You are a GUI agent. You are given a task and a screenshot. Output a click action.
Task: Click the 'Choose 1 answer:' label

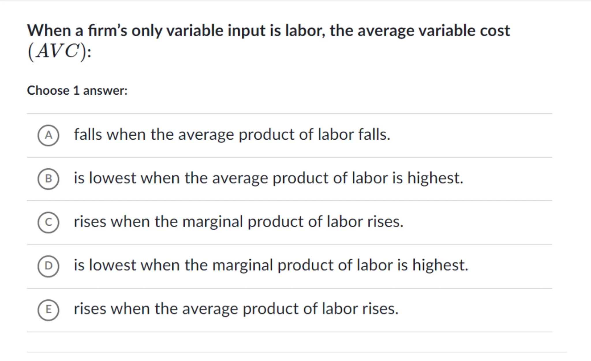click(77, 91)
